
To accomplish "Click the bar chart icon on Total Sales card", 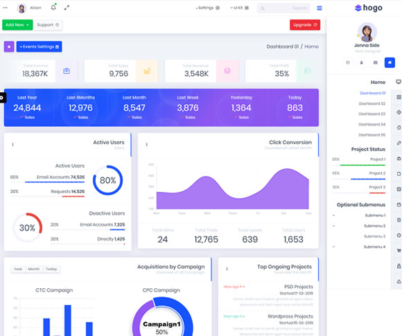I will (x=147, y=71).
